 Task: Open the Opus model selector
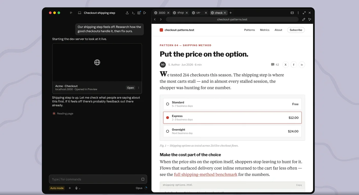[x=139, y=188]
